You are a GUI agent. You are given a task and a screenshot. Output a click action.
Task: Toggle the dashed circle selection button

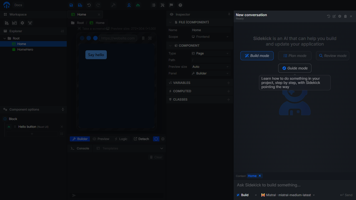(x=156, y=139)
